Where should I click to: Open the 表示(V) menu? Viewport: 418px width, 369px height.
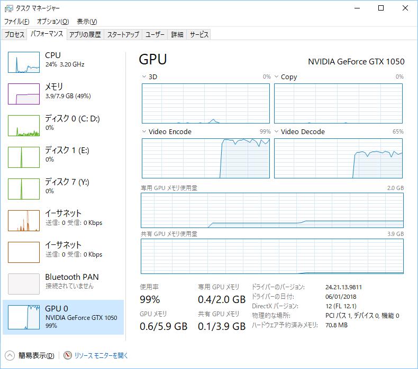[87, 21]
